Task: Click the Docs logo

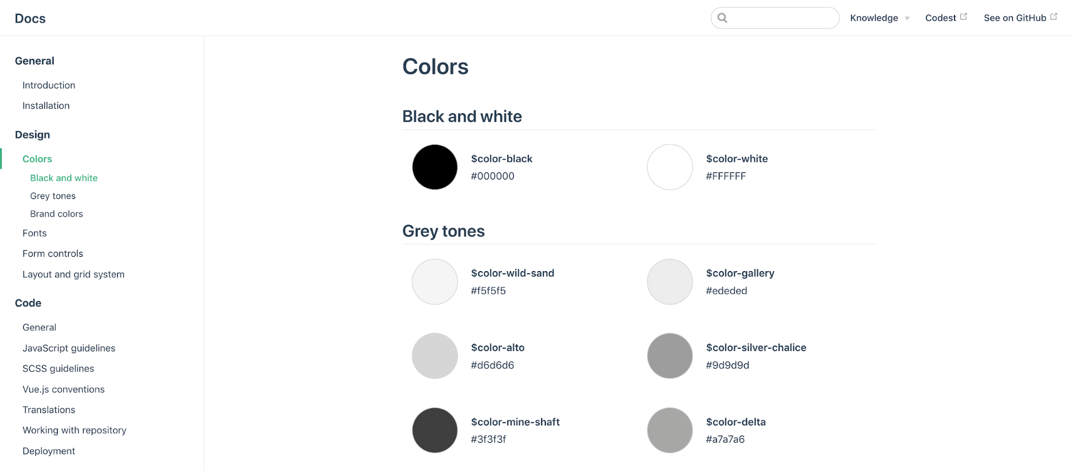Action: coord(30,18)
